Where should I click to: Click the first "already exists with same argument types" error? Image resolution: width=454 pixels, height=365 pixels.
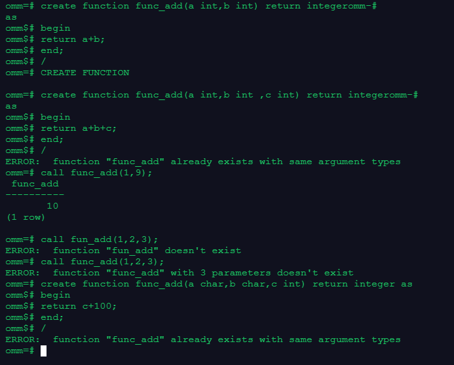[x=203, y=162]
